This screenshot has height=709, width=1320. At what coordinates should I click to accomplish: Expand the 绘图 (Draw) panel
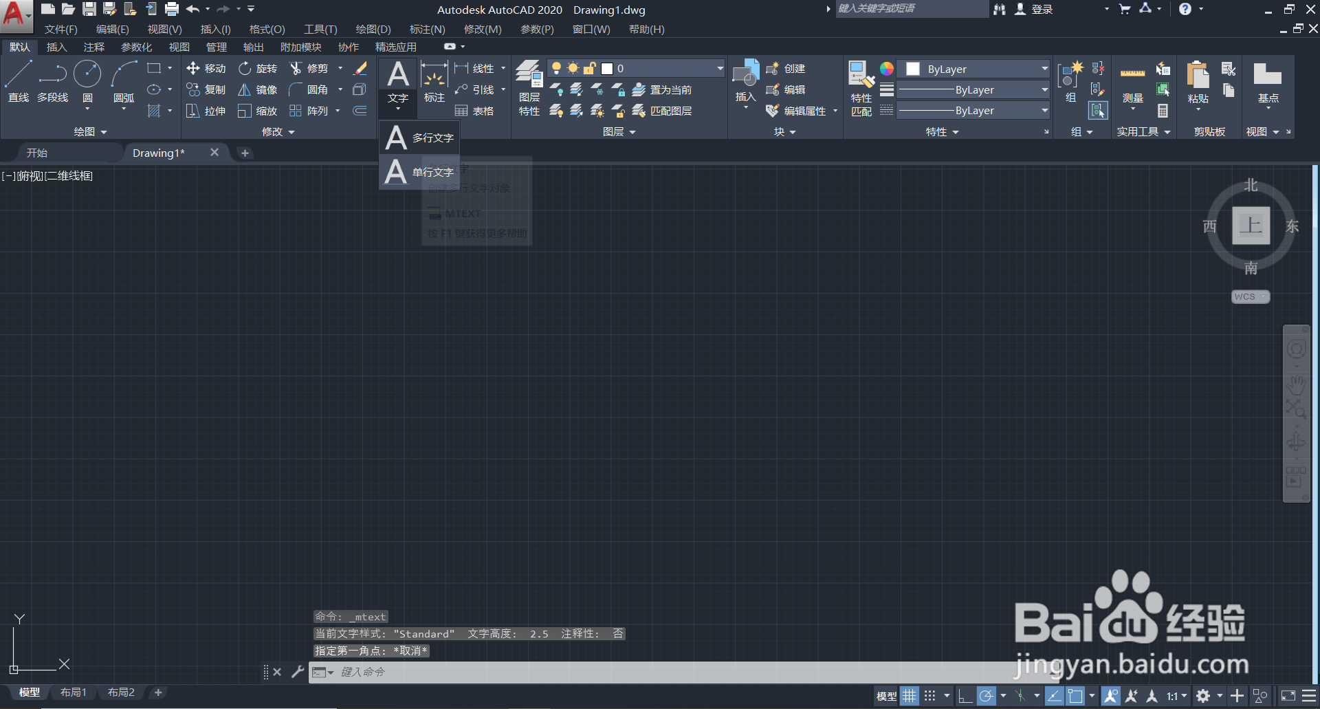[x=91, y=131]
